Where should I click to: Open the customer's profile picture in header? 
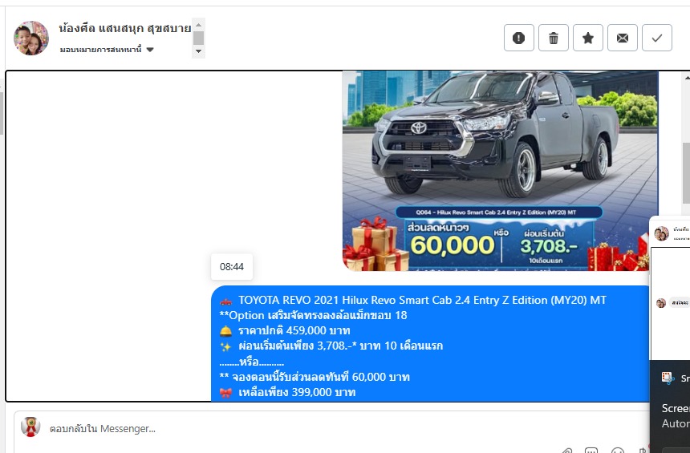pos(30,38)
